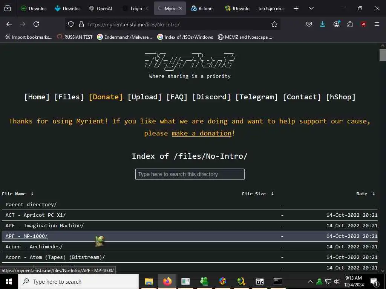Open a new browser tab
The image size is (386, 289).
(296, 9)
